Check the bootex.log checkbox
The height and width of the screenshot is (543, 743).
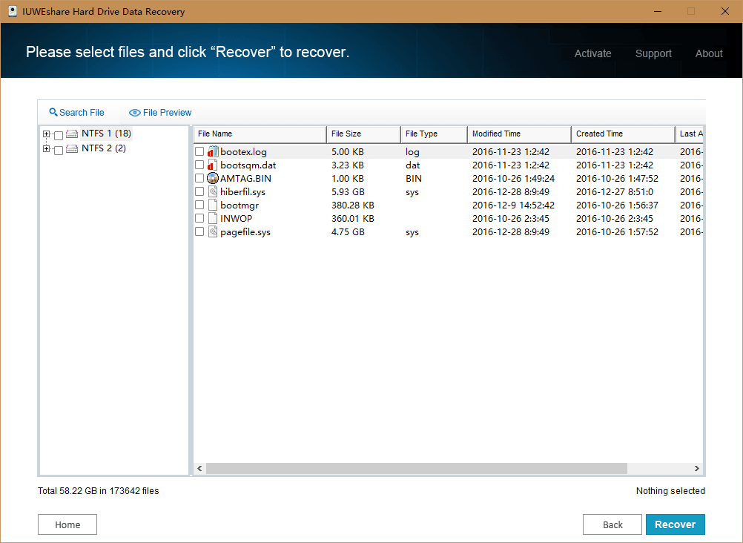click(x=199, y=152)
